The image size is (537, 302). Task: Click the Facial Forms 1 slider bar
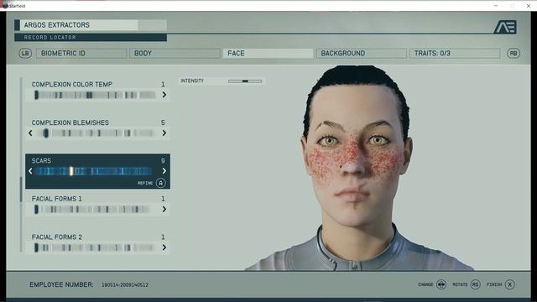click(x=92, y=209)
